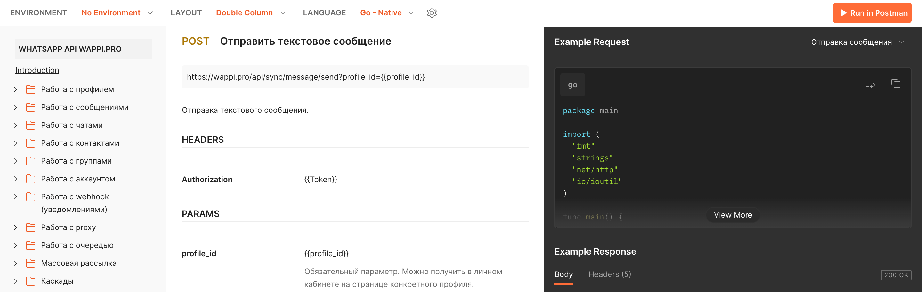This screenshot has width=922, height=292.
Task: Click the profile_id parameter name
Action: click(x=199, y=253)
